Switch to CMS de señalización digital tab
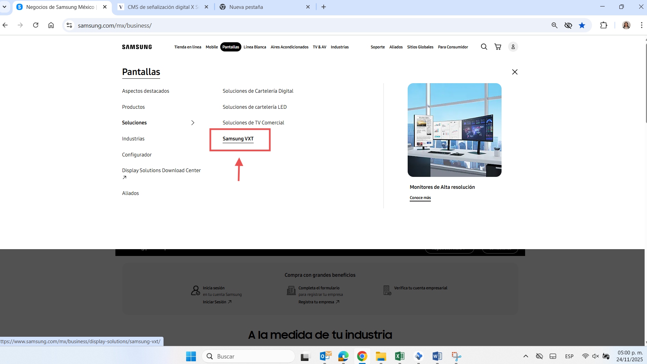This screenshot has height=364, width=647. 163,7
